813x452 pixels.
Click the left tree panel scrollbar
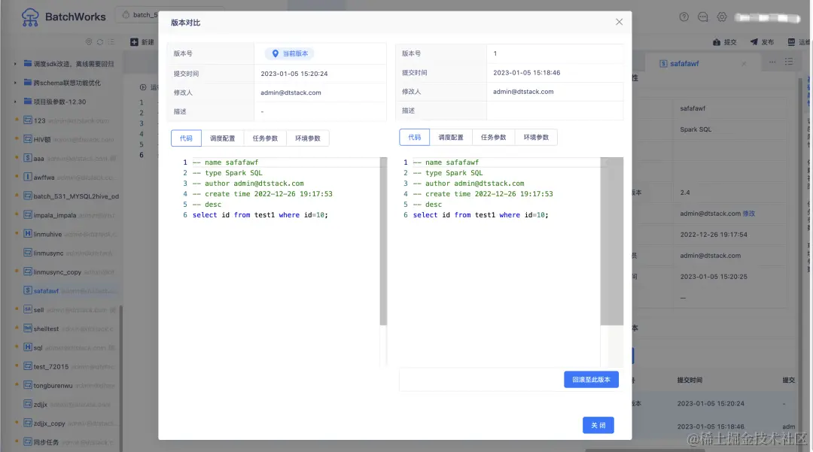point(120,378)
